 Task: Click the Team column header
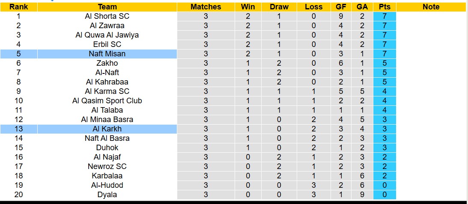click(x=107, y=7)
